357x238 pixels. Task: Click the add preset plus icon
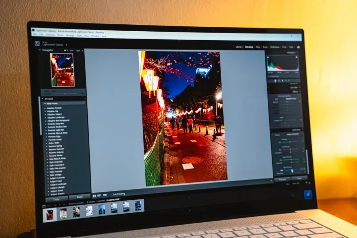85,98
